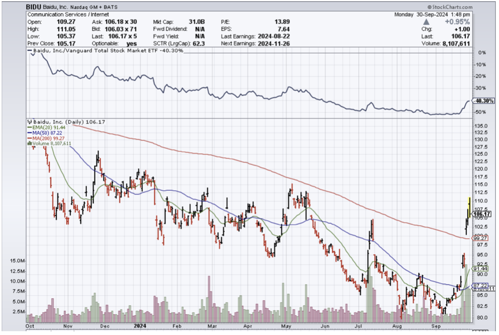Click the Optionable yes value
This screenshot has height=335, width=499.
132,44
